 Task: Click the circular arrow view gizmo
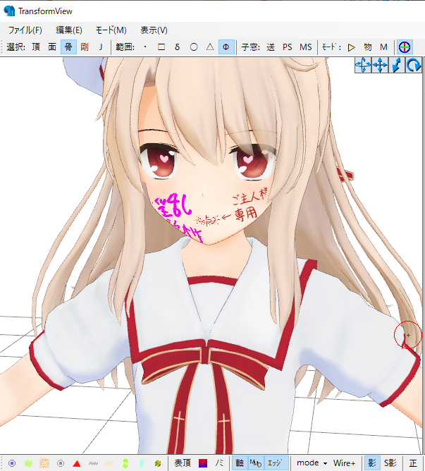click(414, 65)
